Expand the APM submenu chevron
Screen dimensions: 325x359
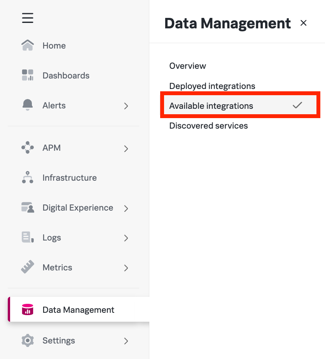click(x=126, y=148)
